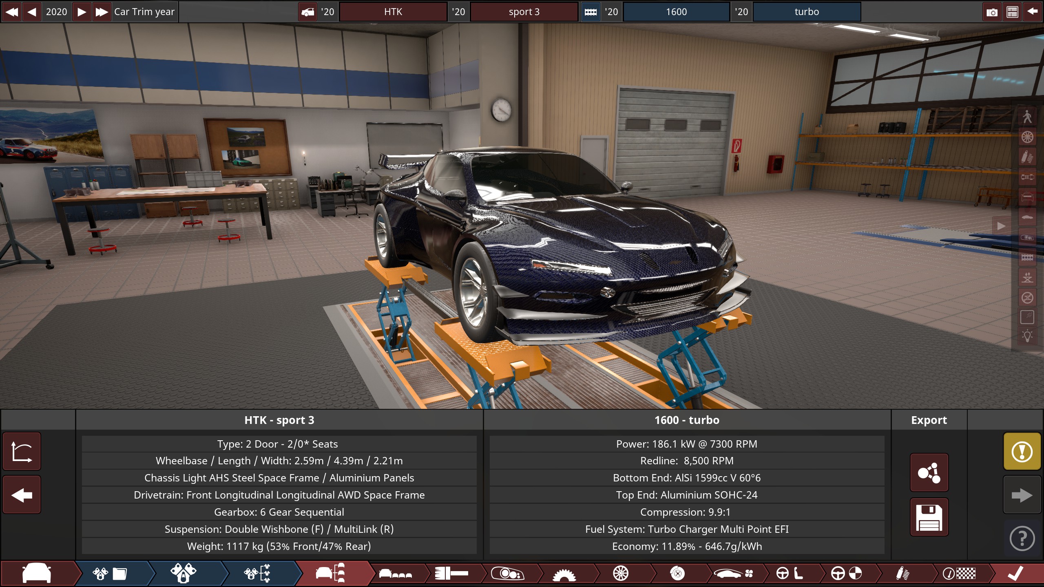Image resolution: width=1044 pixels, height=587 pixels.
Task: Toggle car front-view body icon
Action: [1027, 197]
